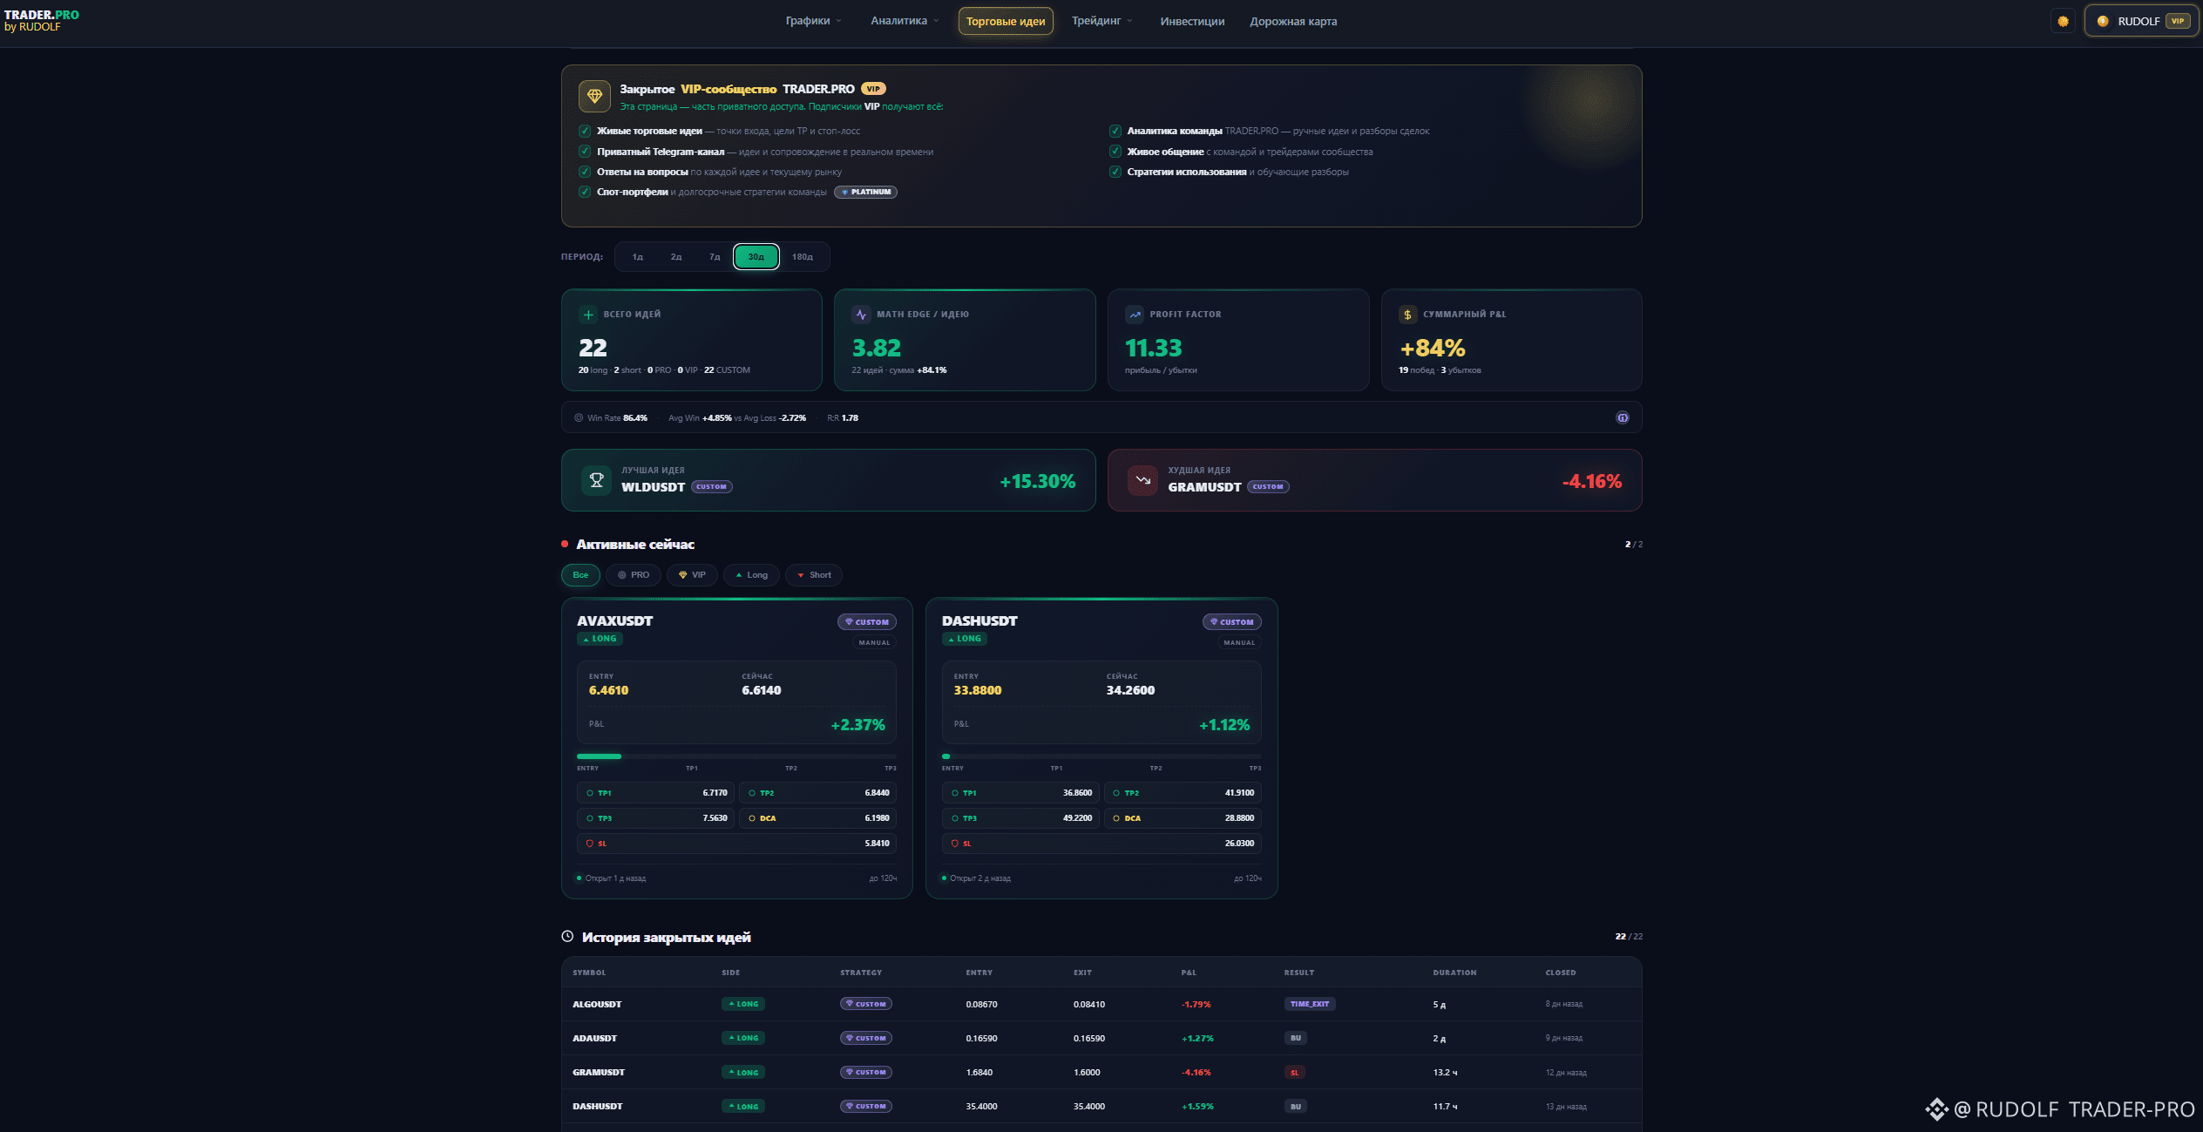Click the AVAXUSDT TP progress bar
Image resolution: width=2203 pixels, height=1132 pixels.
tap(736, 756)
